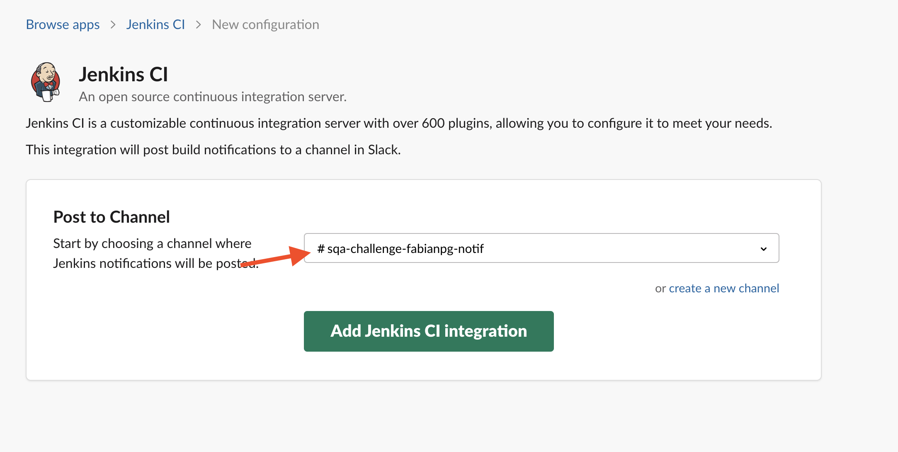The image size is (898, 452).
Task: Click the Start by choosing a channel text
Action: coord(156,253)
